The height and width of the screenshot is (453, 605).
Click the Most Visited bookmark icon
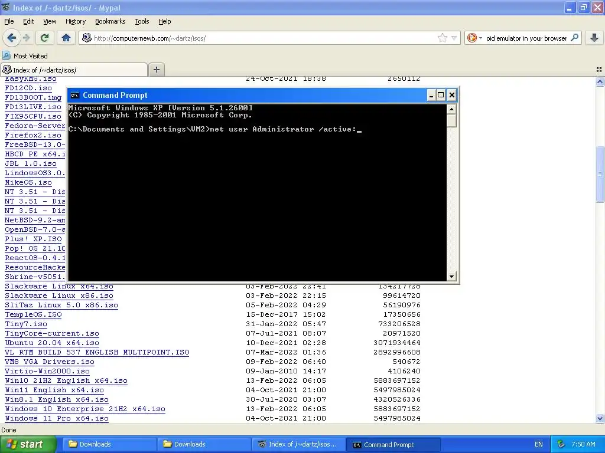[x=6, y=55]
